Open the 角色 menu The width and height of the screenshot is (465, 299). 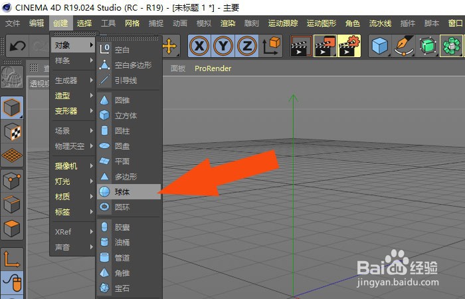352,23
